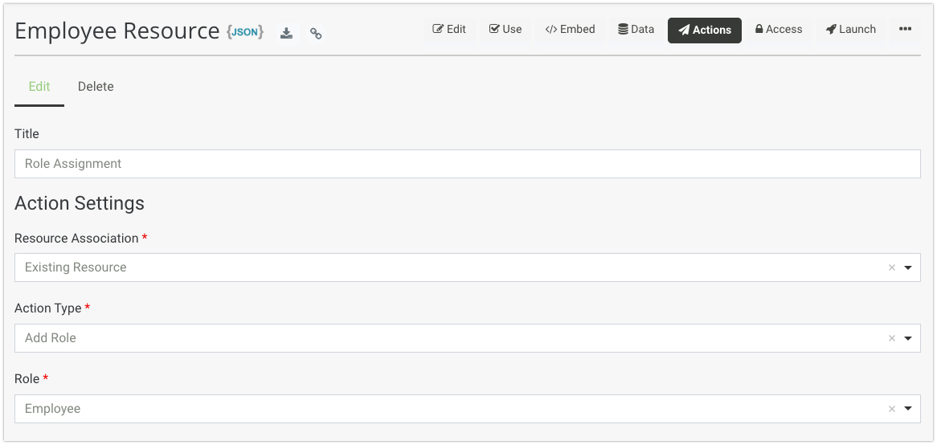Expand the Action Type dropdown arrow
The image size is (937, 445).
tap(908, 339)
